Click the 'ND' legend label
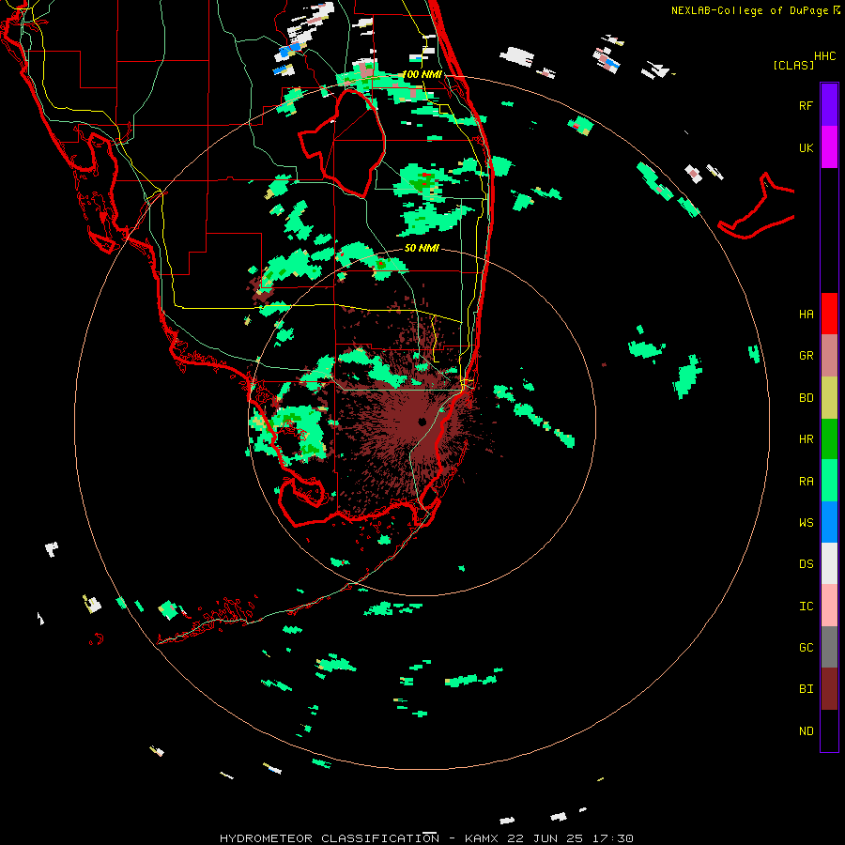This screenshot has width=845, height=845. pyautogui.click(x=806, y=731)
